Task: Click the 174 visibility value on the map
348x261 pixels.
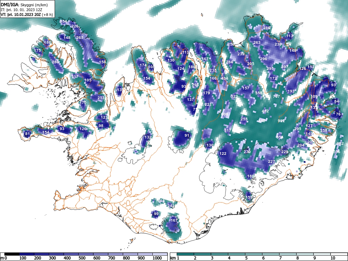Action: [143, 65]
